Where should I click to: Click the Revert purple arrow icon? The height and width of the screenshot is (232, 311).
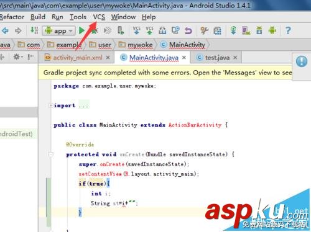pos(188,30)
